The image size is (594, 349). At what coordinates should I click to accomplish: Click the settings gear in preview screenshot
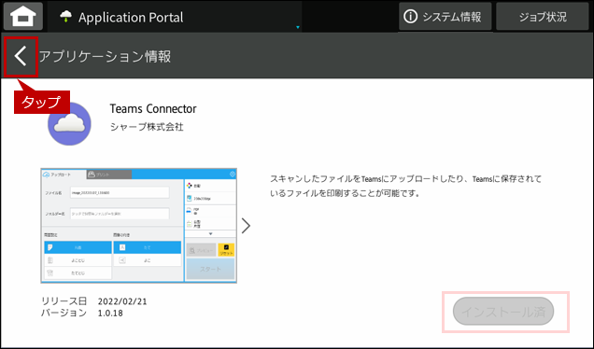tap(233, 174)
